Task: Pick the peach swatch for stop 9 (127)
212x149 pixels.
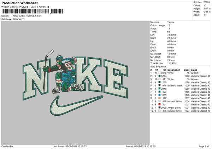Action: pyautogui.click(x=160, y=98)
